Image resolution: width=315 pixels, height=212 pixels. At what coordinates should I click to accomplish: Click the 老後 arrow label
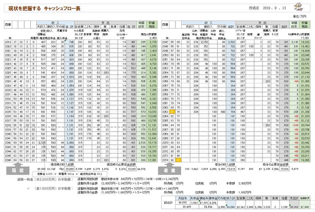pyautogui.click(x=168, y=170)
